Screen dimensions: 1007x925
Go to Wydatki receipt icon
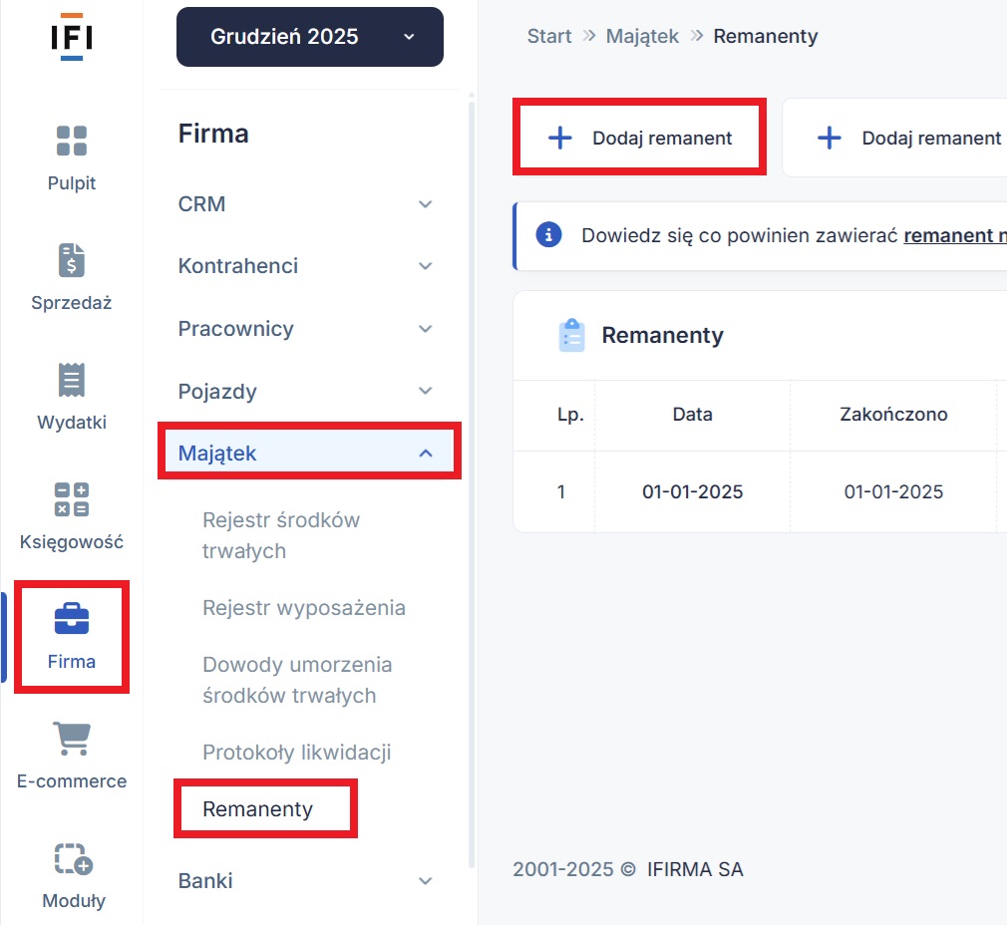pos(72,380)
